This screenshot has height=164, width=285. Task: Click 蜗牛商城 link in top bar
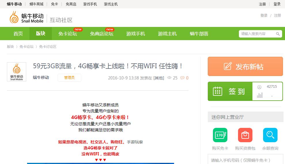point(36,4)
